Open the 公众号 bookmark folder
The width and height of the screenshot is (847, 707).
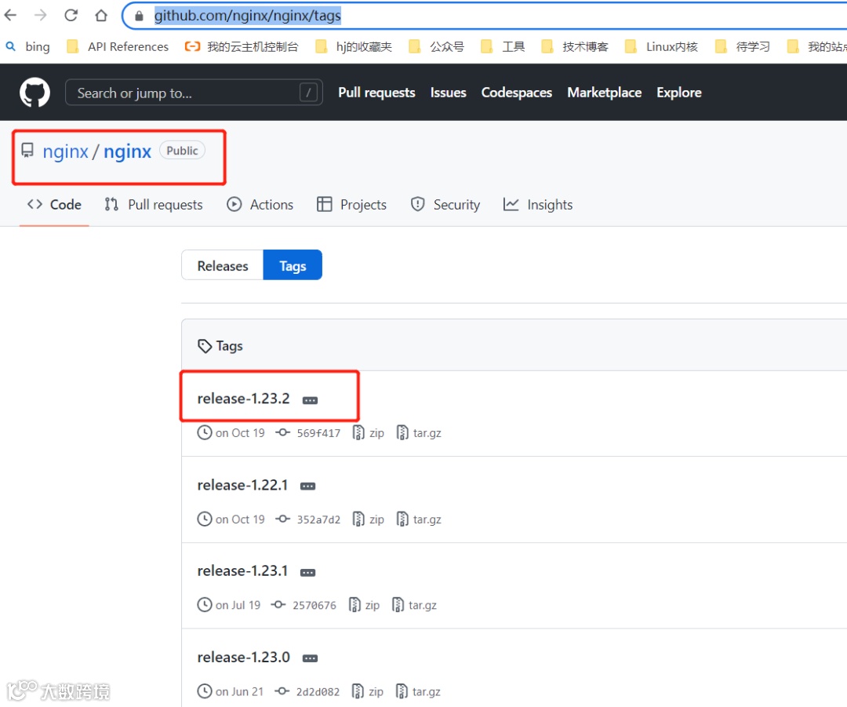click(x=437, y=47)
